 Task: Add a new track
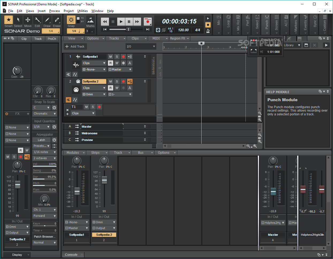click(x=75, y=46)
